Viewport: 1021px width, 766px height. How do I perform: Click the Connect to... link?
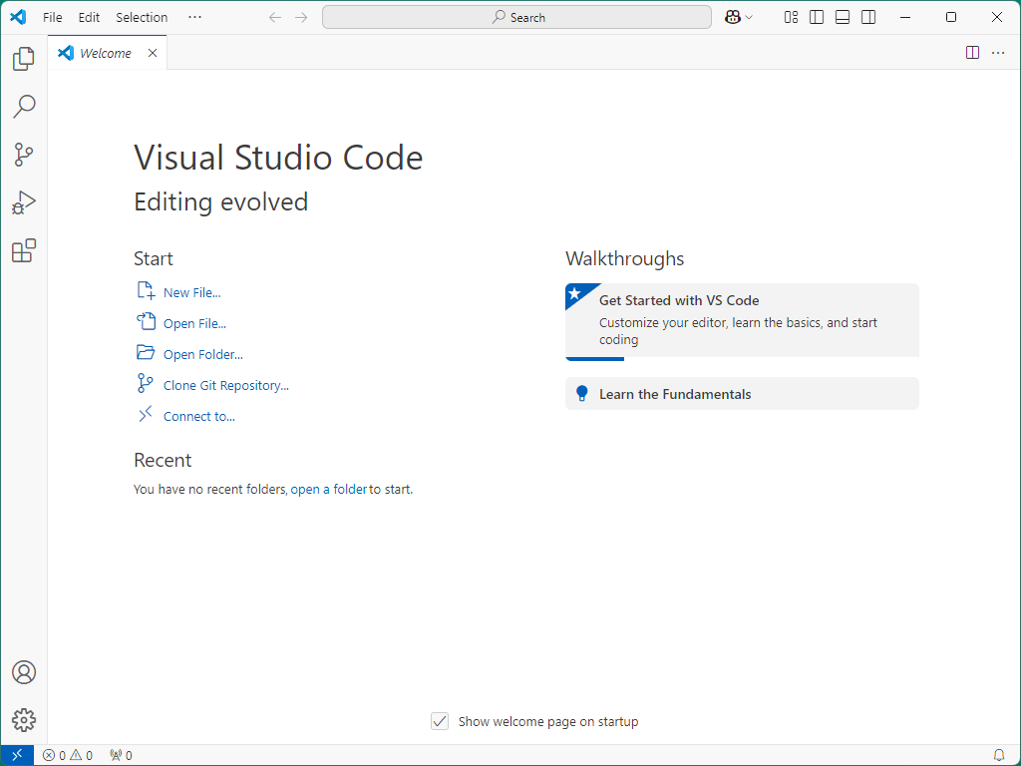(199, 416)
